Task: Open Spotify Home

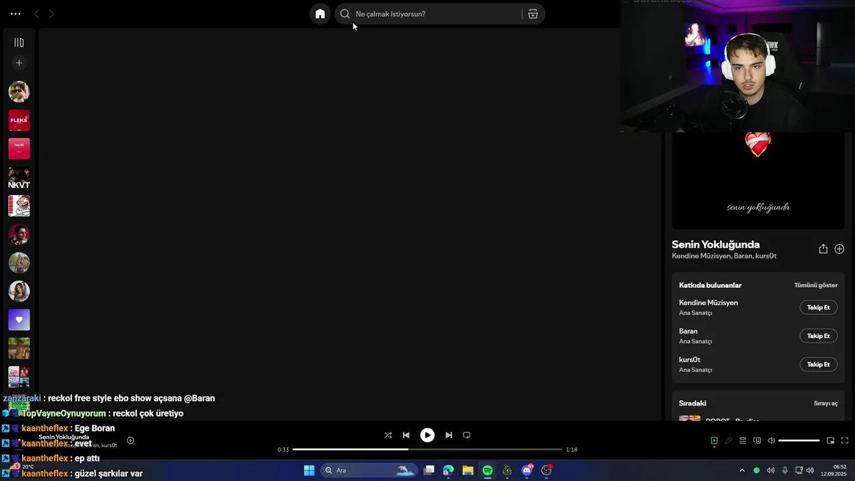Action: (320, 13)
